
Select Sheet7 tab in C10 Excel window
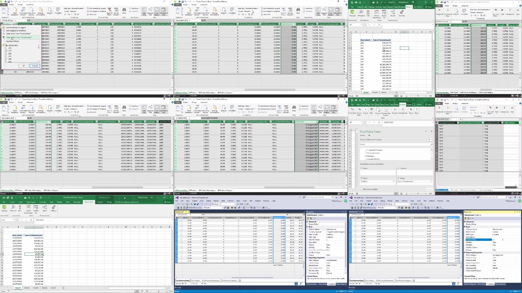[18, 288]
